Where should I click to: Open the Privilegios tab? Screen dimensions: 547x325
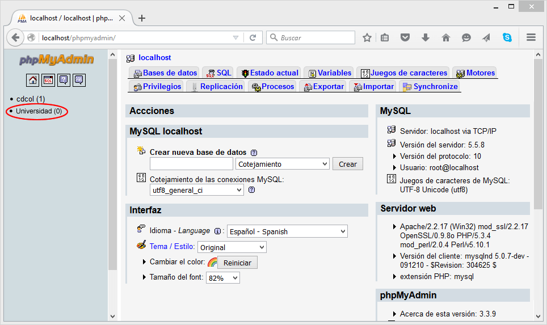157,86
